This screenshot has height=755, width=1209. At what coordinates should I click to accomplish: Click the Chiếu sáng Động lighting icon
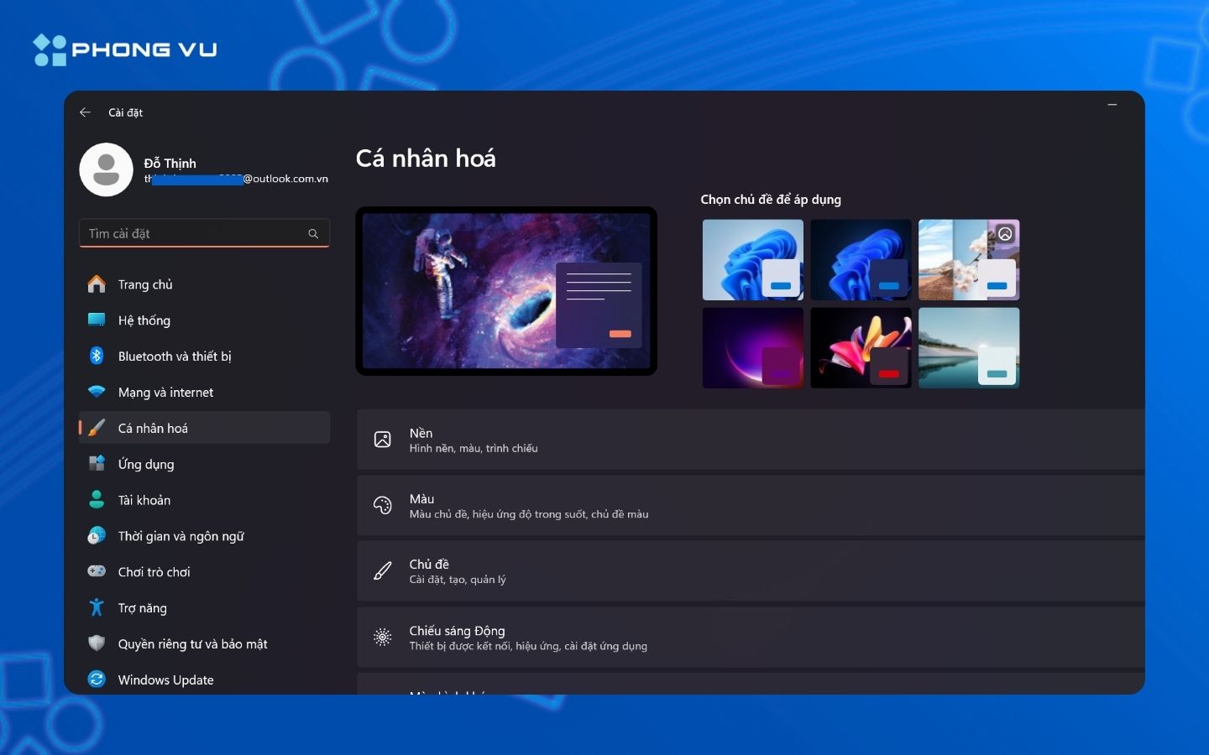click(x=382, y=638)
